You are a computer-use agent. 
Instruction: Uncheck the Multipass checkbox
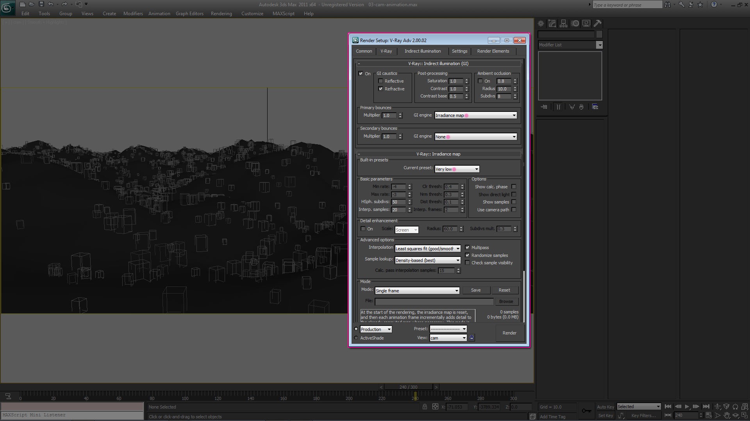pos(467,248)
